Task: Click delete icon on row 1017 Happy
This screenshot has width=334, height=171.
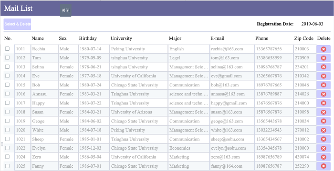Action: 324,103
